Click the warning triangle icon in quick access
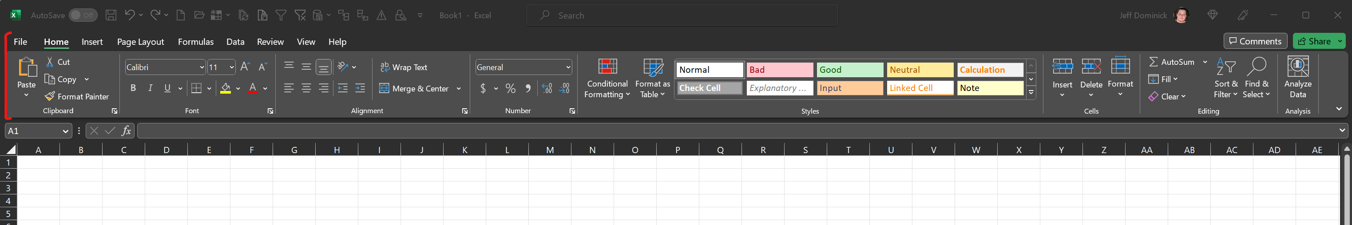Screen dimensions: 1352x225 pyautogui.click(x=381, y=15)
